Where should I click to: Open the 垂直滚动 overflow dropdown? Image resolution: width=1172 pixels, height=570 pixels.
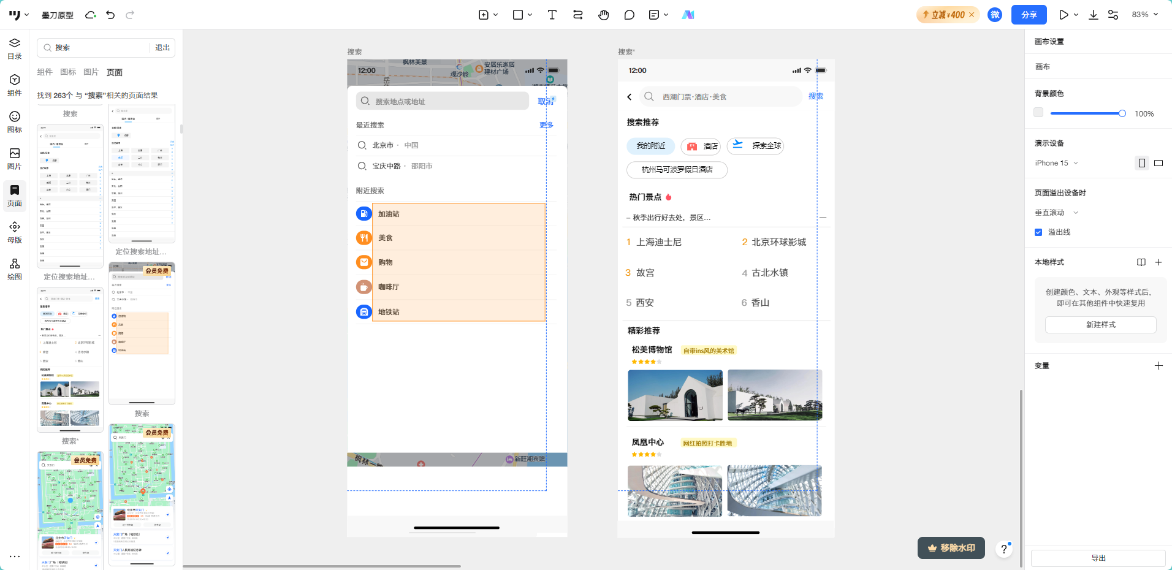coord(1057,213)
